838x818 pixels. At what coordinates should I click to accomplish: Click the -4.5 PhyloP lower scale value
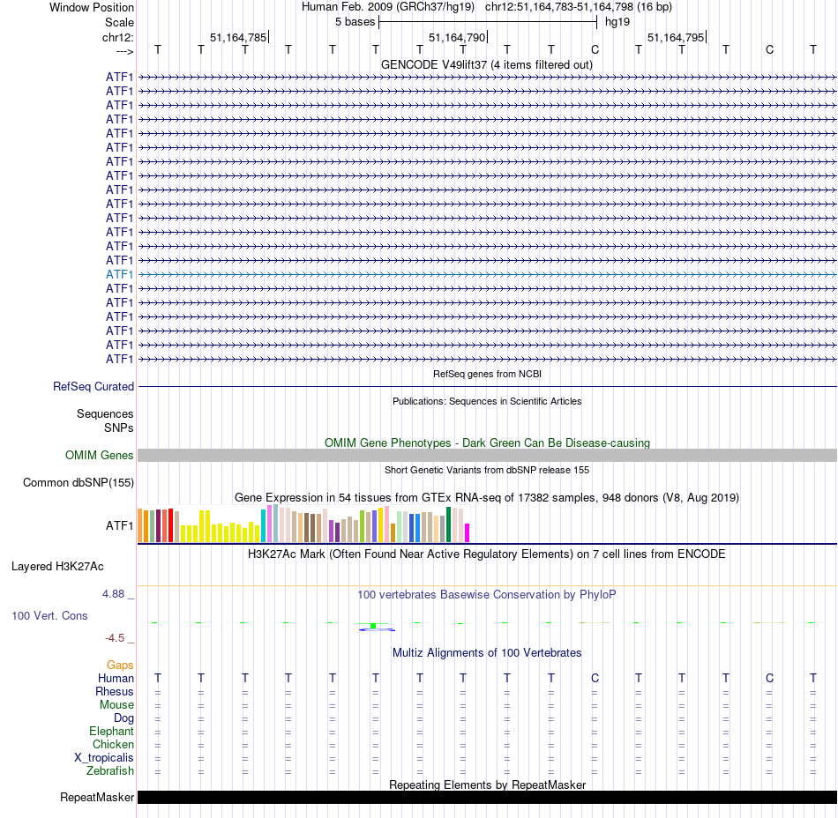coord(115,638)
